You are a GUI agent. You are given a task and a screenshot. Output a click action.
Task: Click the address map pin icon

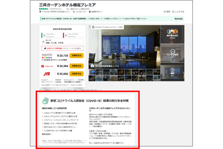coord(40,12)
